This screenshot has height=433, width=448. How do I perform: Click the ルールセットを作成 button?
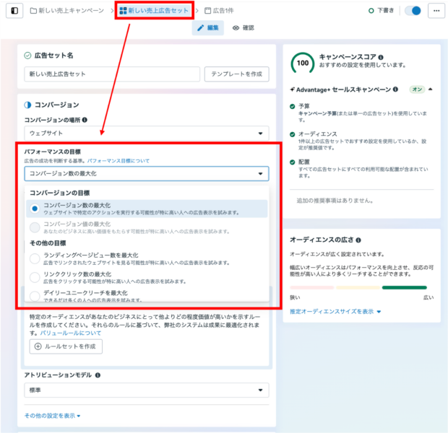coord(66,346)
